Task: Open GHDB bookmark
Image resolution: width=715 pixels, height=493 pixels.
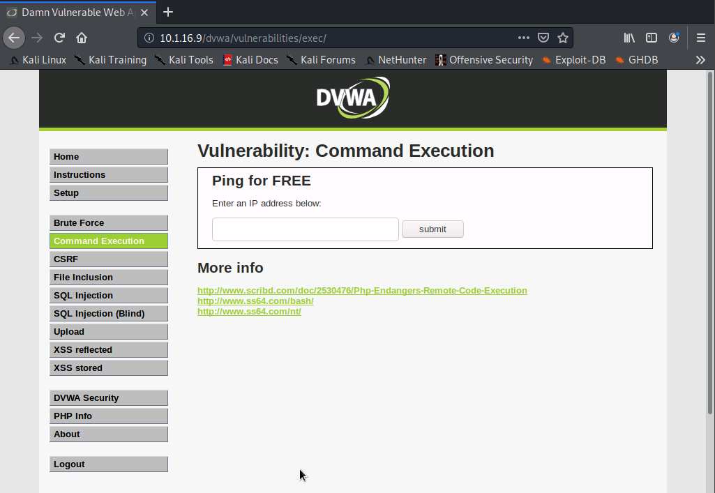Action: click(x=636, y=60)
